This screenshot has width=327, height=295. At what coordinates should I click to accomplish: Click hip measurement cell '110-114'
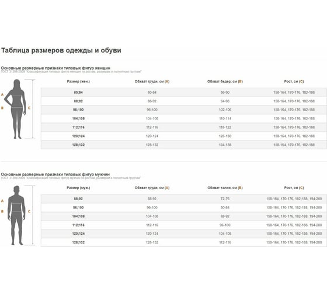(225, 119)
